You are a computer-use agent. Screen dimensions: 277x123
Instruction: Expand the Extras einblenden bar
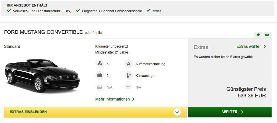pos(86,112)
